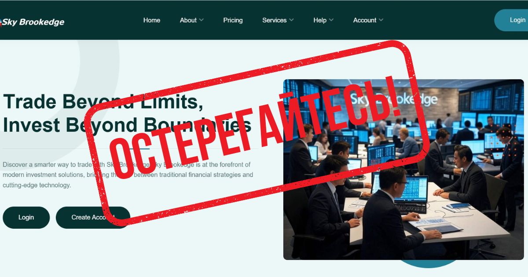The image size is (528, 277).
Task: Click the Discover a smarter way paragraph
Action: (x=128, y=175)
